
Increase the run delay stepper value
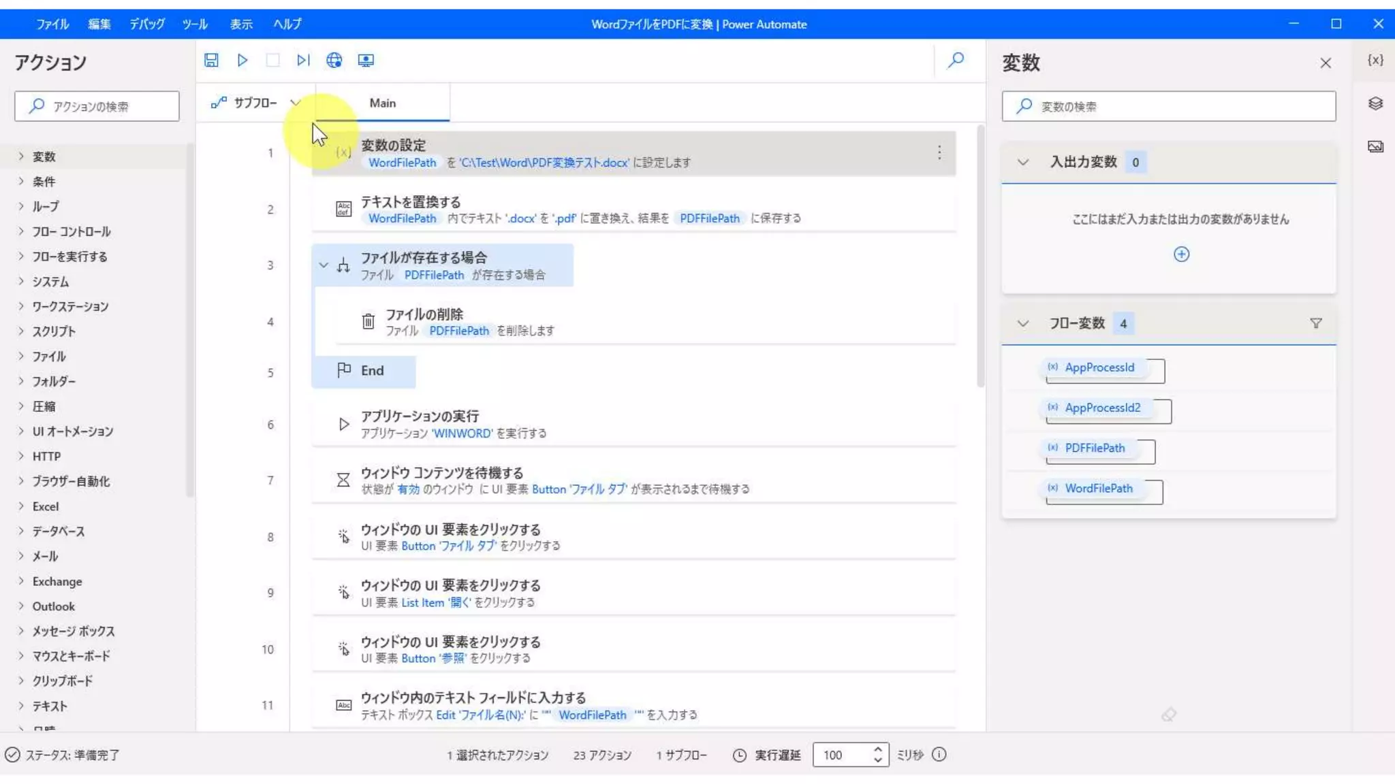click(x=878, y=749)
